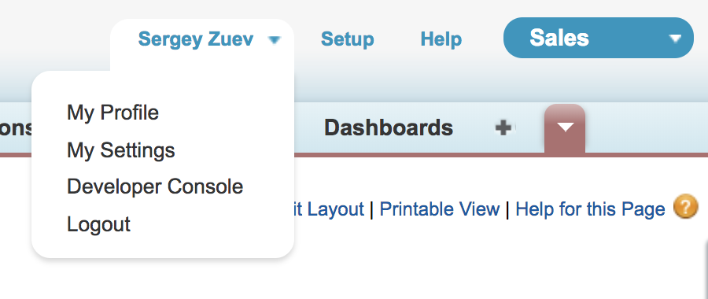Open All Tabs with the plus icon
Viewport: 708px width, 299px height.
tap(504, 127)
